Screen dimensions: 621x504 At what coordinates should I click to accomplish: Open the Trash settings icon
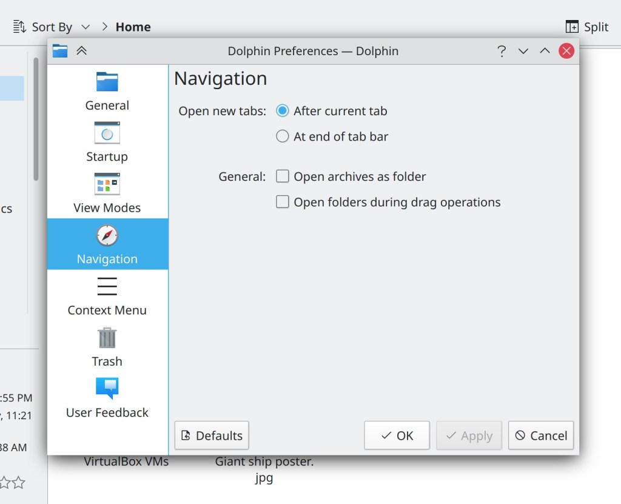coord(107,338)
